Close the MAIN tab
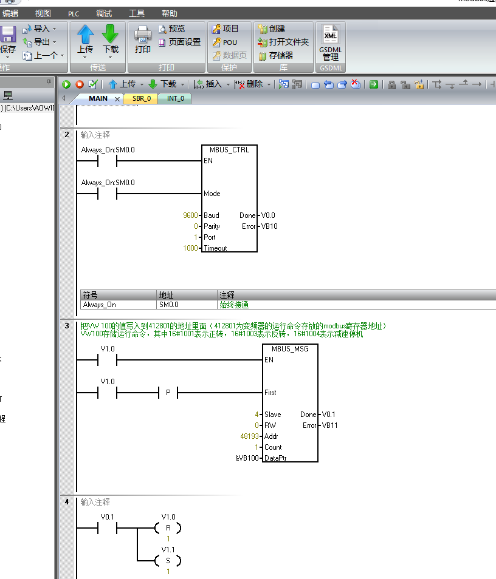496x579 pixels. (117, 99)
